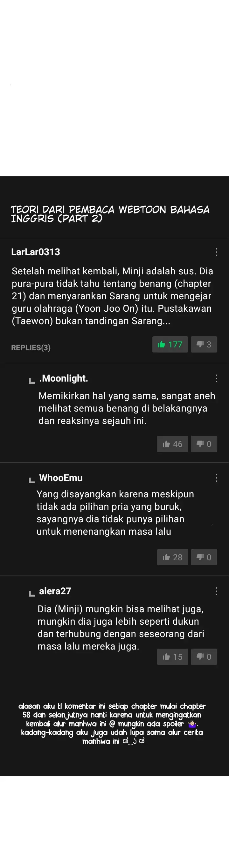Dislike LarLar0313's comment showing 3 dislikes
The image size is (229, 855).
pyautogui.click(x=204, y=344)
